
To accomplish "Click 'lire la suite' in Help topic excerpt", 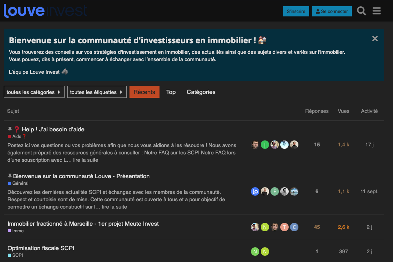I will (x=86, y=160).
